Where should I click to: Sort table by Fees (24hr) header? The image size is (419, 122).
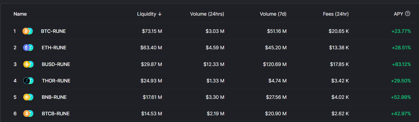pyautogui.click(x=336, y=14)
